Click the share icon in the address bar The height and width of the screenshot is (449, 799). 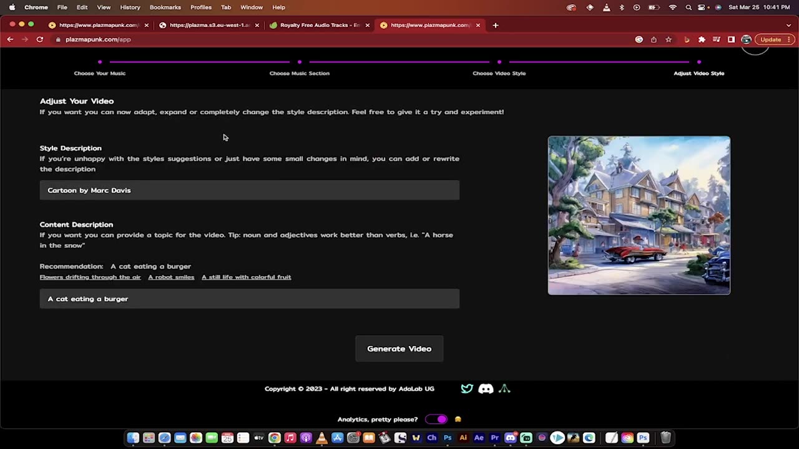click(654, 39)
